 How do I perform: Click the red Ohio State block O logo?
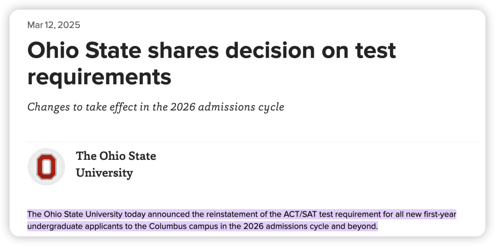point(46,167)
